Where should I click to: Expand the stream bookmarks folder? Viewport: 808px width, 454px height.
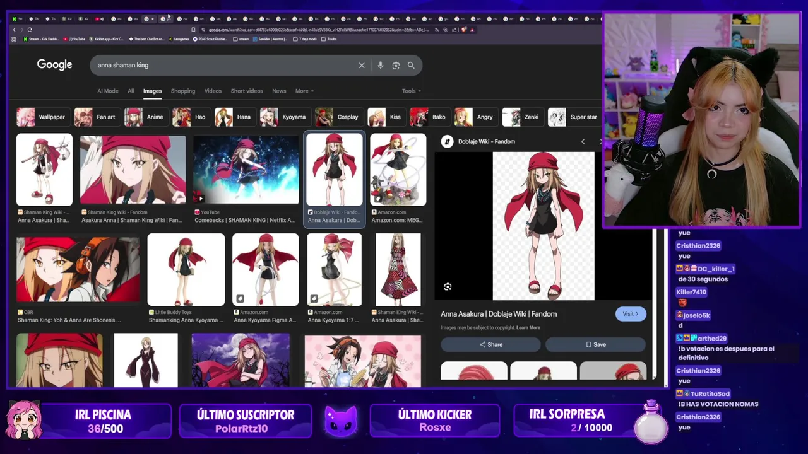241,39
